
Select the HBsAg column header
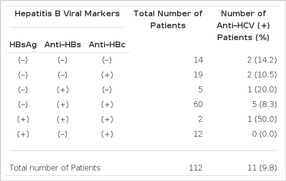pos(23,45)
